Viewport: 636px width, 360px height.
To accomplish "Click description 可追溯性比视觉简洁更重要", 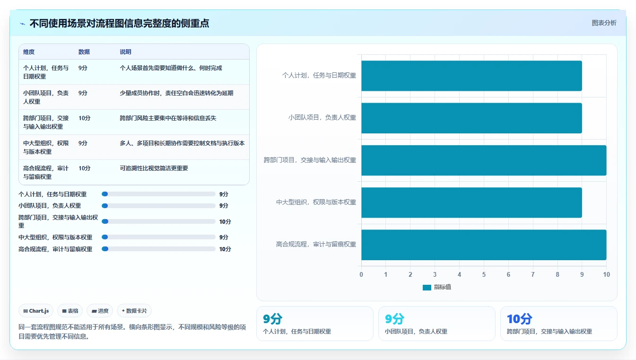I will click(x=154, y=168).
